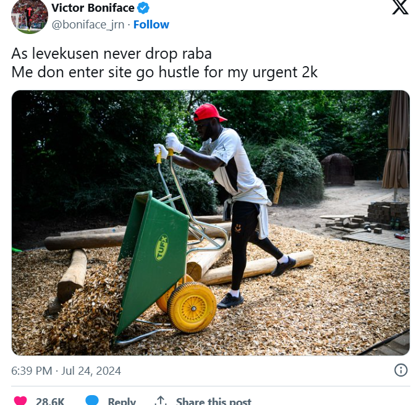Open the wheelbarrow photo in the tweet

(x=211, y=223)
